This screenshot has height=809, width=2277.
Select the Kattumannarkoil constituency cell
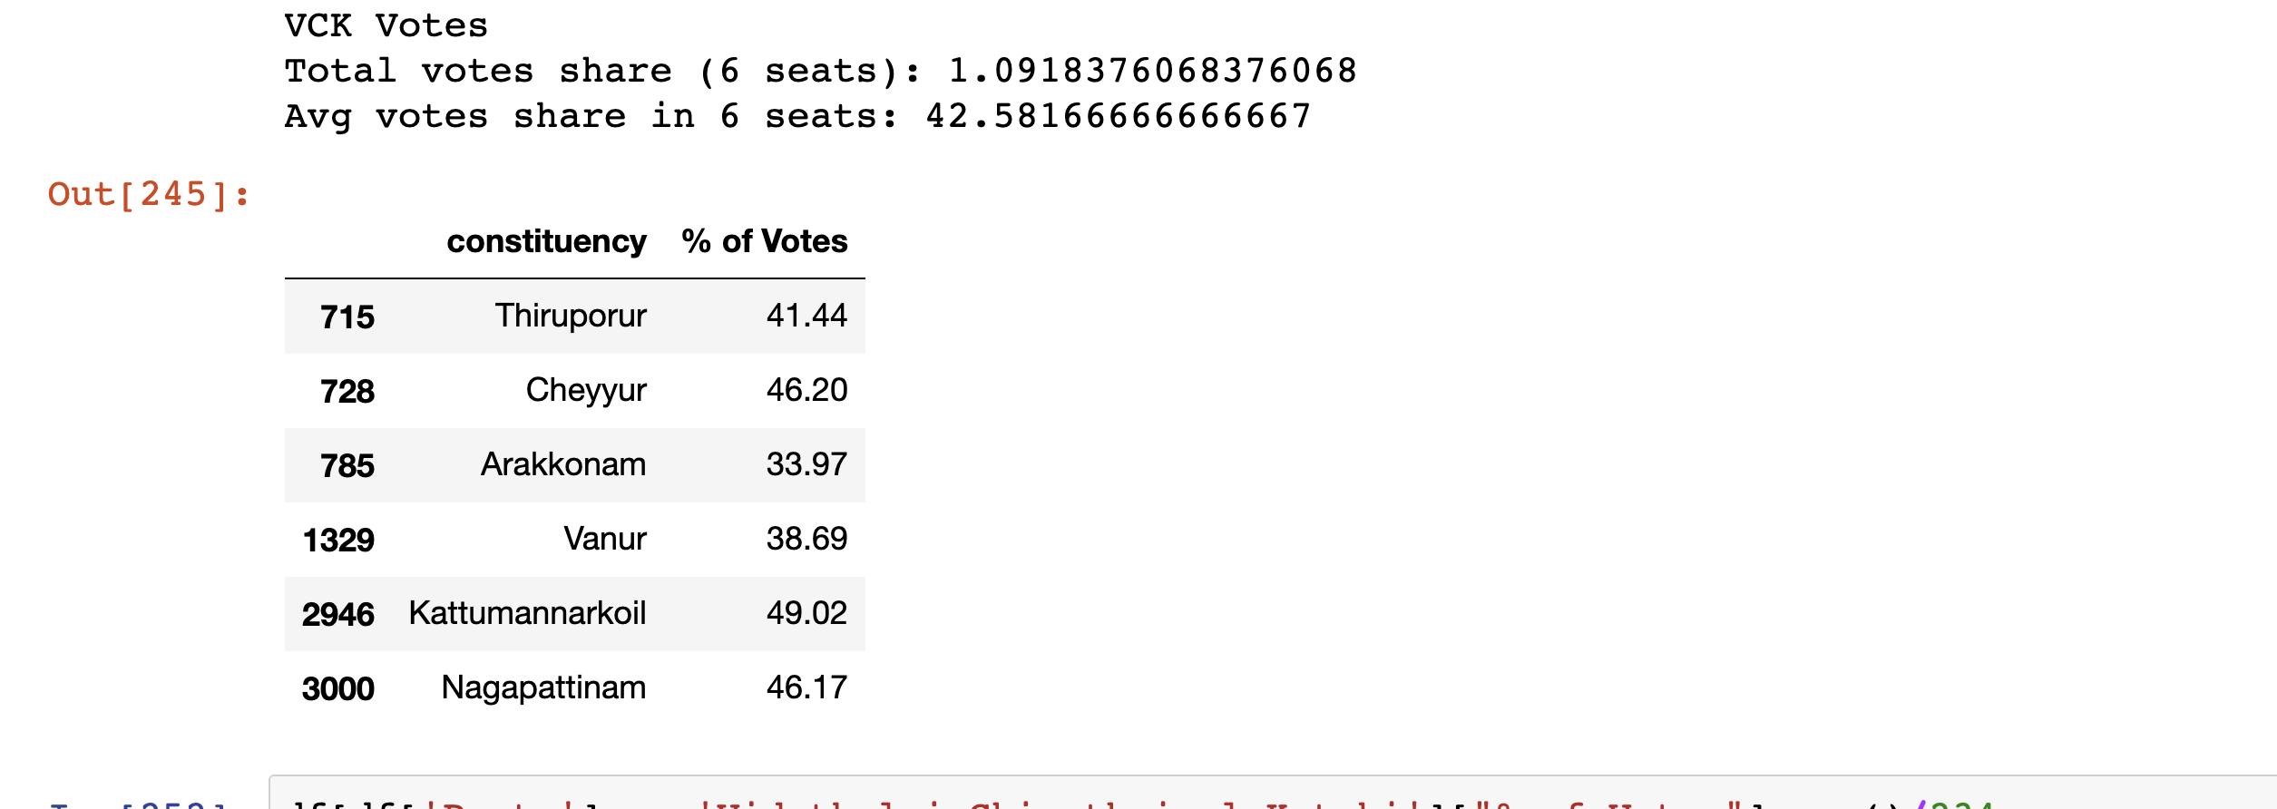pos(527,613)
